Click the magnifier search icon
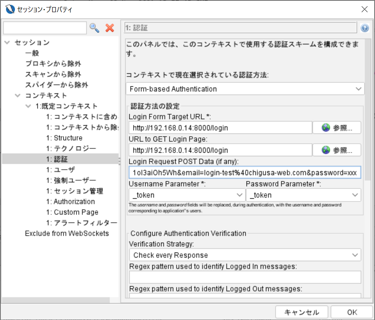Screen dimensions: 375x320 pos(95,28)
